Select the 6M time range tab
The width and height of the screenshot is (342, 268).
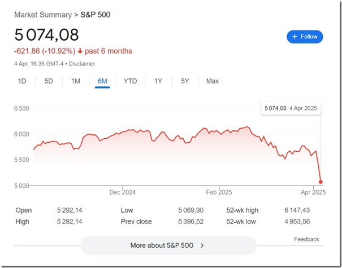[x=102, y=81]
